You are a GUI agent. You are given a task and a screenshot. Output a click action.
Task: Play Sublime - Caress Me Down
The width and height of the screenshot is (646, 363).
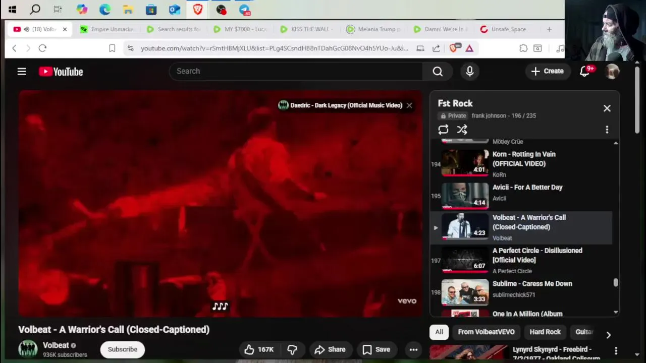click(521, 292)
